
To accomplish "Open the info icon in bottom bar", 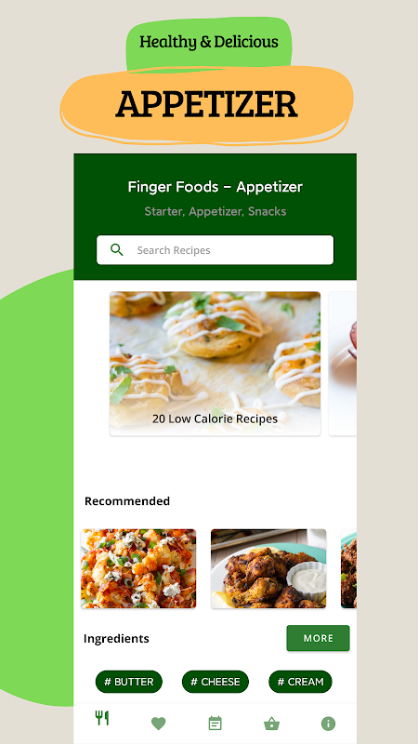I will point(328,724).
